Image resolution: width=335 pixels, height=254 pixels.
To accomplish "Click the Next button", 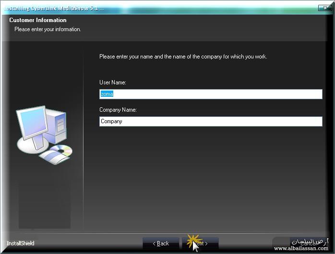I will point(200,243).
